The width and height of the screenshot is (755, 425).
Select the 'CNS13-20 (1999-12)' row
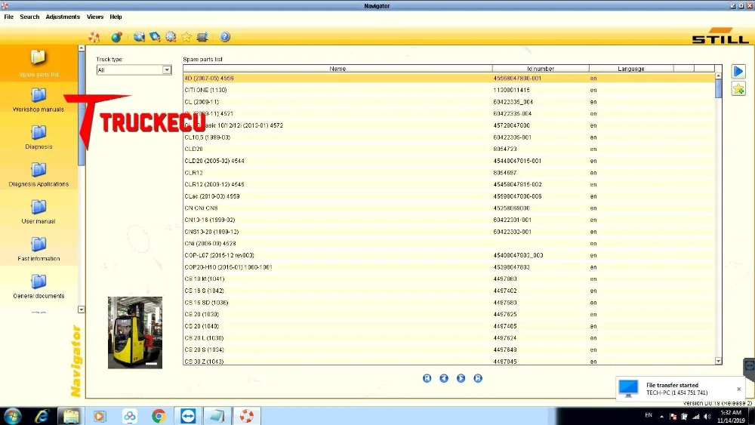(x=448, y=232)
